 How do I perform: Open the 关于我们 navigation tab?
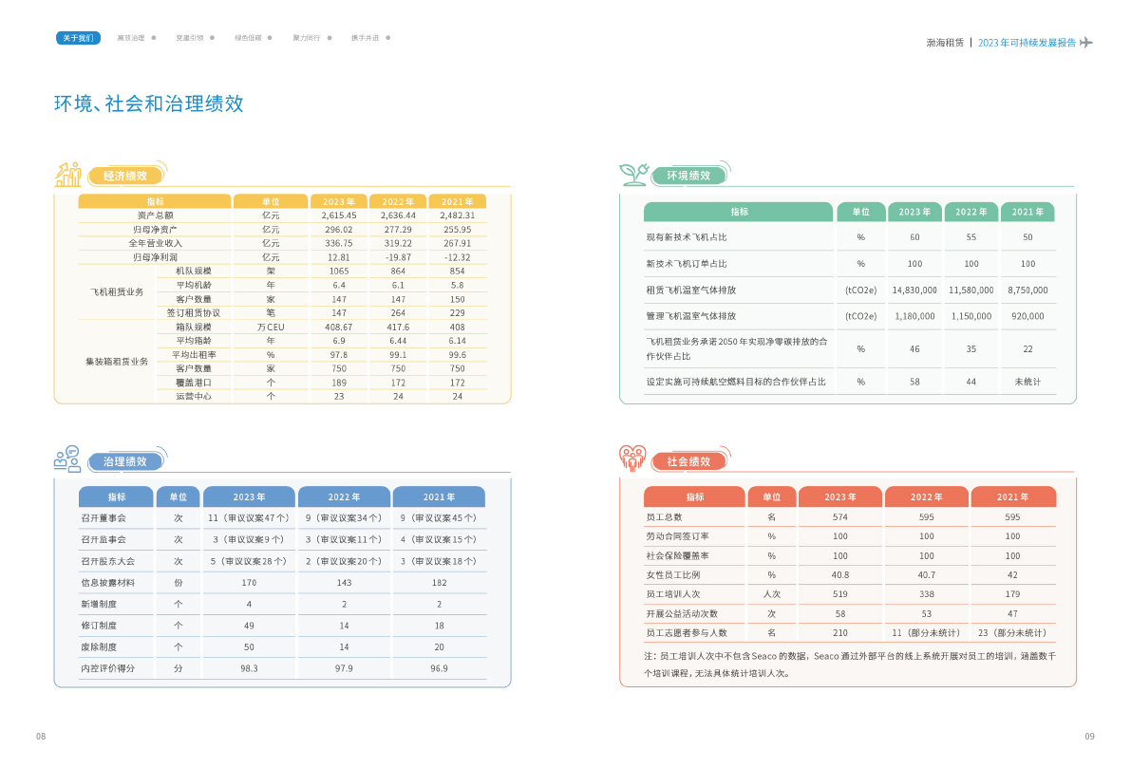(x=78, y=38)
